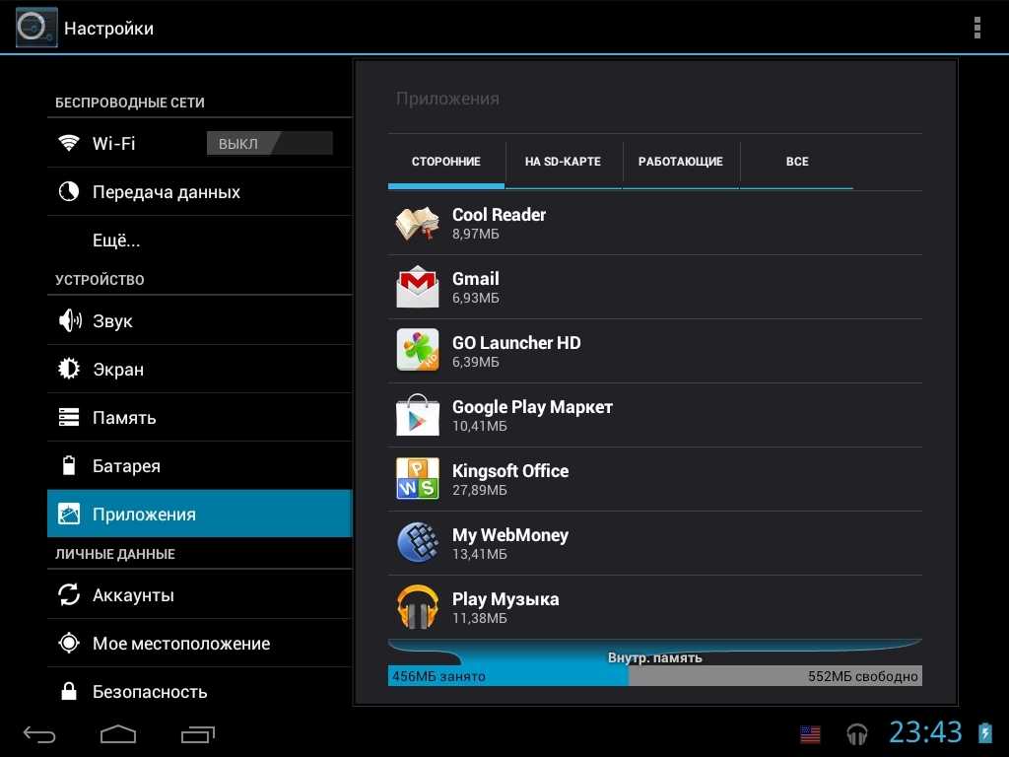This screenshot has width=1009, height=757.
Task: Tap the Play Музыка headphones icon
Action: pos(417,607)
